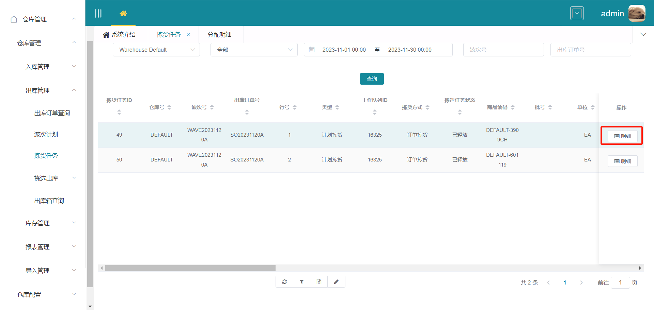
Task: Click the admin avatar image
Action: pyautogui.click(x=637, y=13)
